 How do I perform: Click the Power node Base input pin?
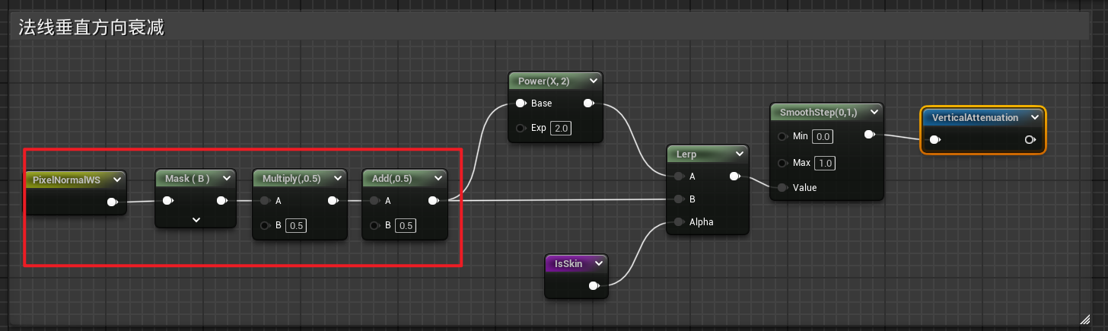tap(521, 103)
